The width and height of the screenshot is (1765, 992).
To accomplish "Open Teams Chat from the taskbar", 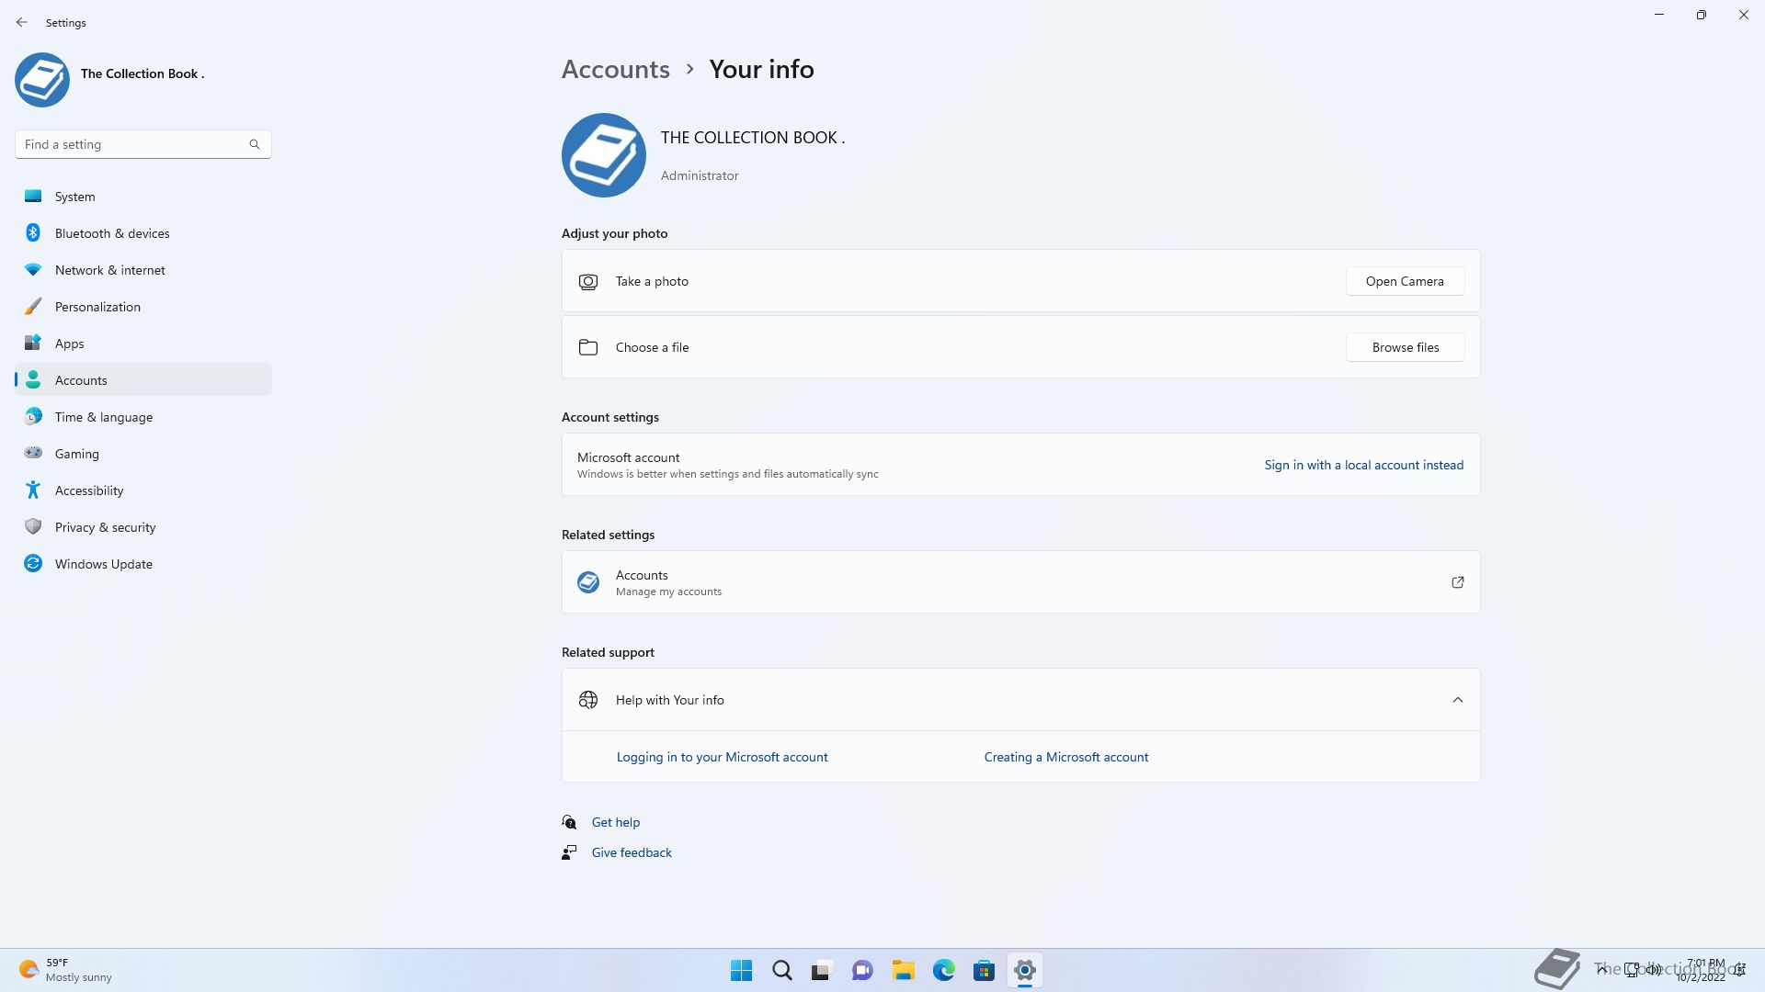I will (862, 970).
